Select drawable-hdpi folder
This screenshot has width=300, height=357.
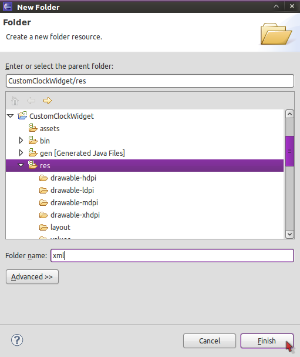73,178
